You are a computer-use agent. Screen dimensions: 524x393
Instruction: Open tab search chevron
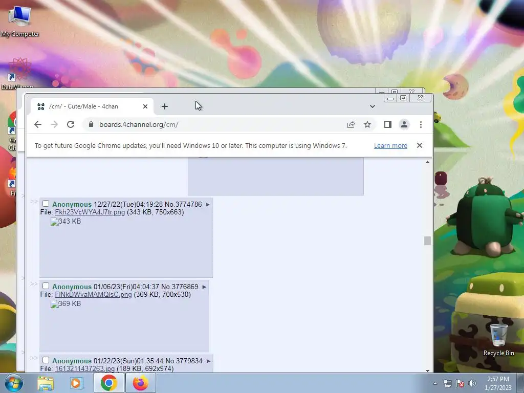point(373,106)
